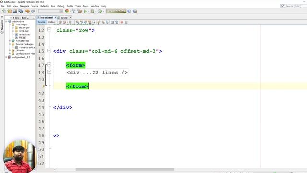Select index.html in the project tree

(x=24, y=34)
